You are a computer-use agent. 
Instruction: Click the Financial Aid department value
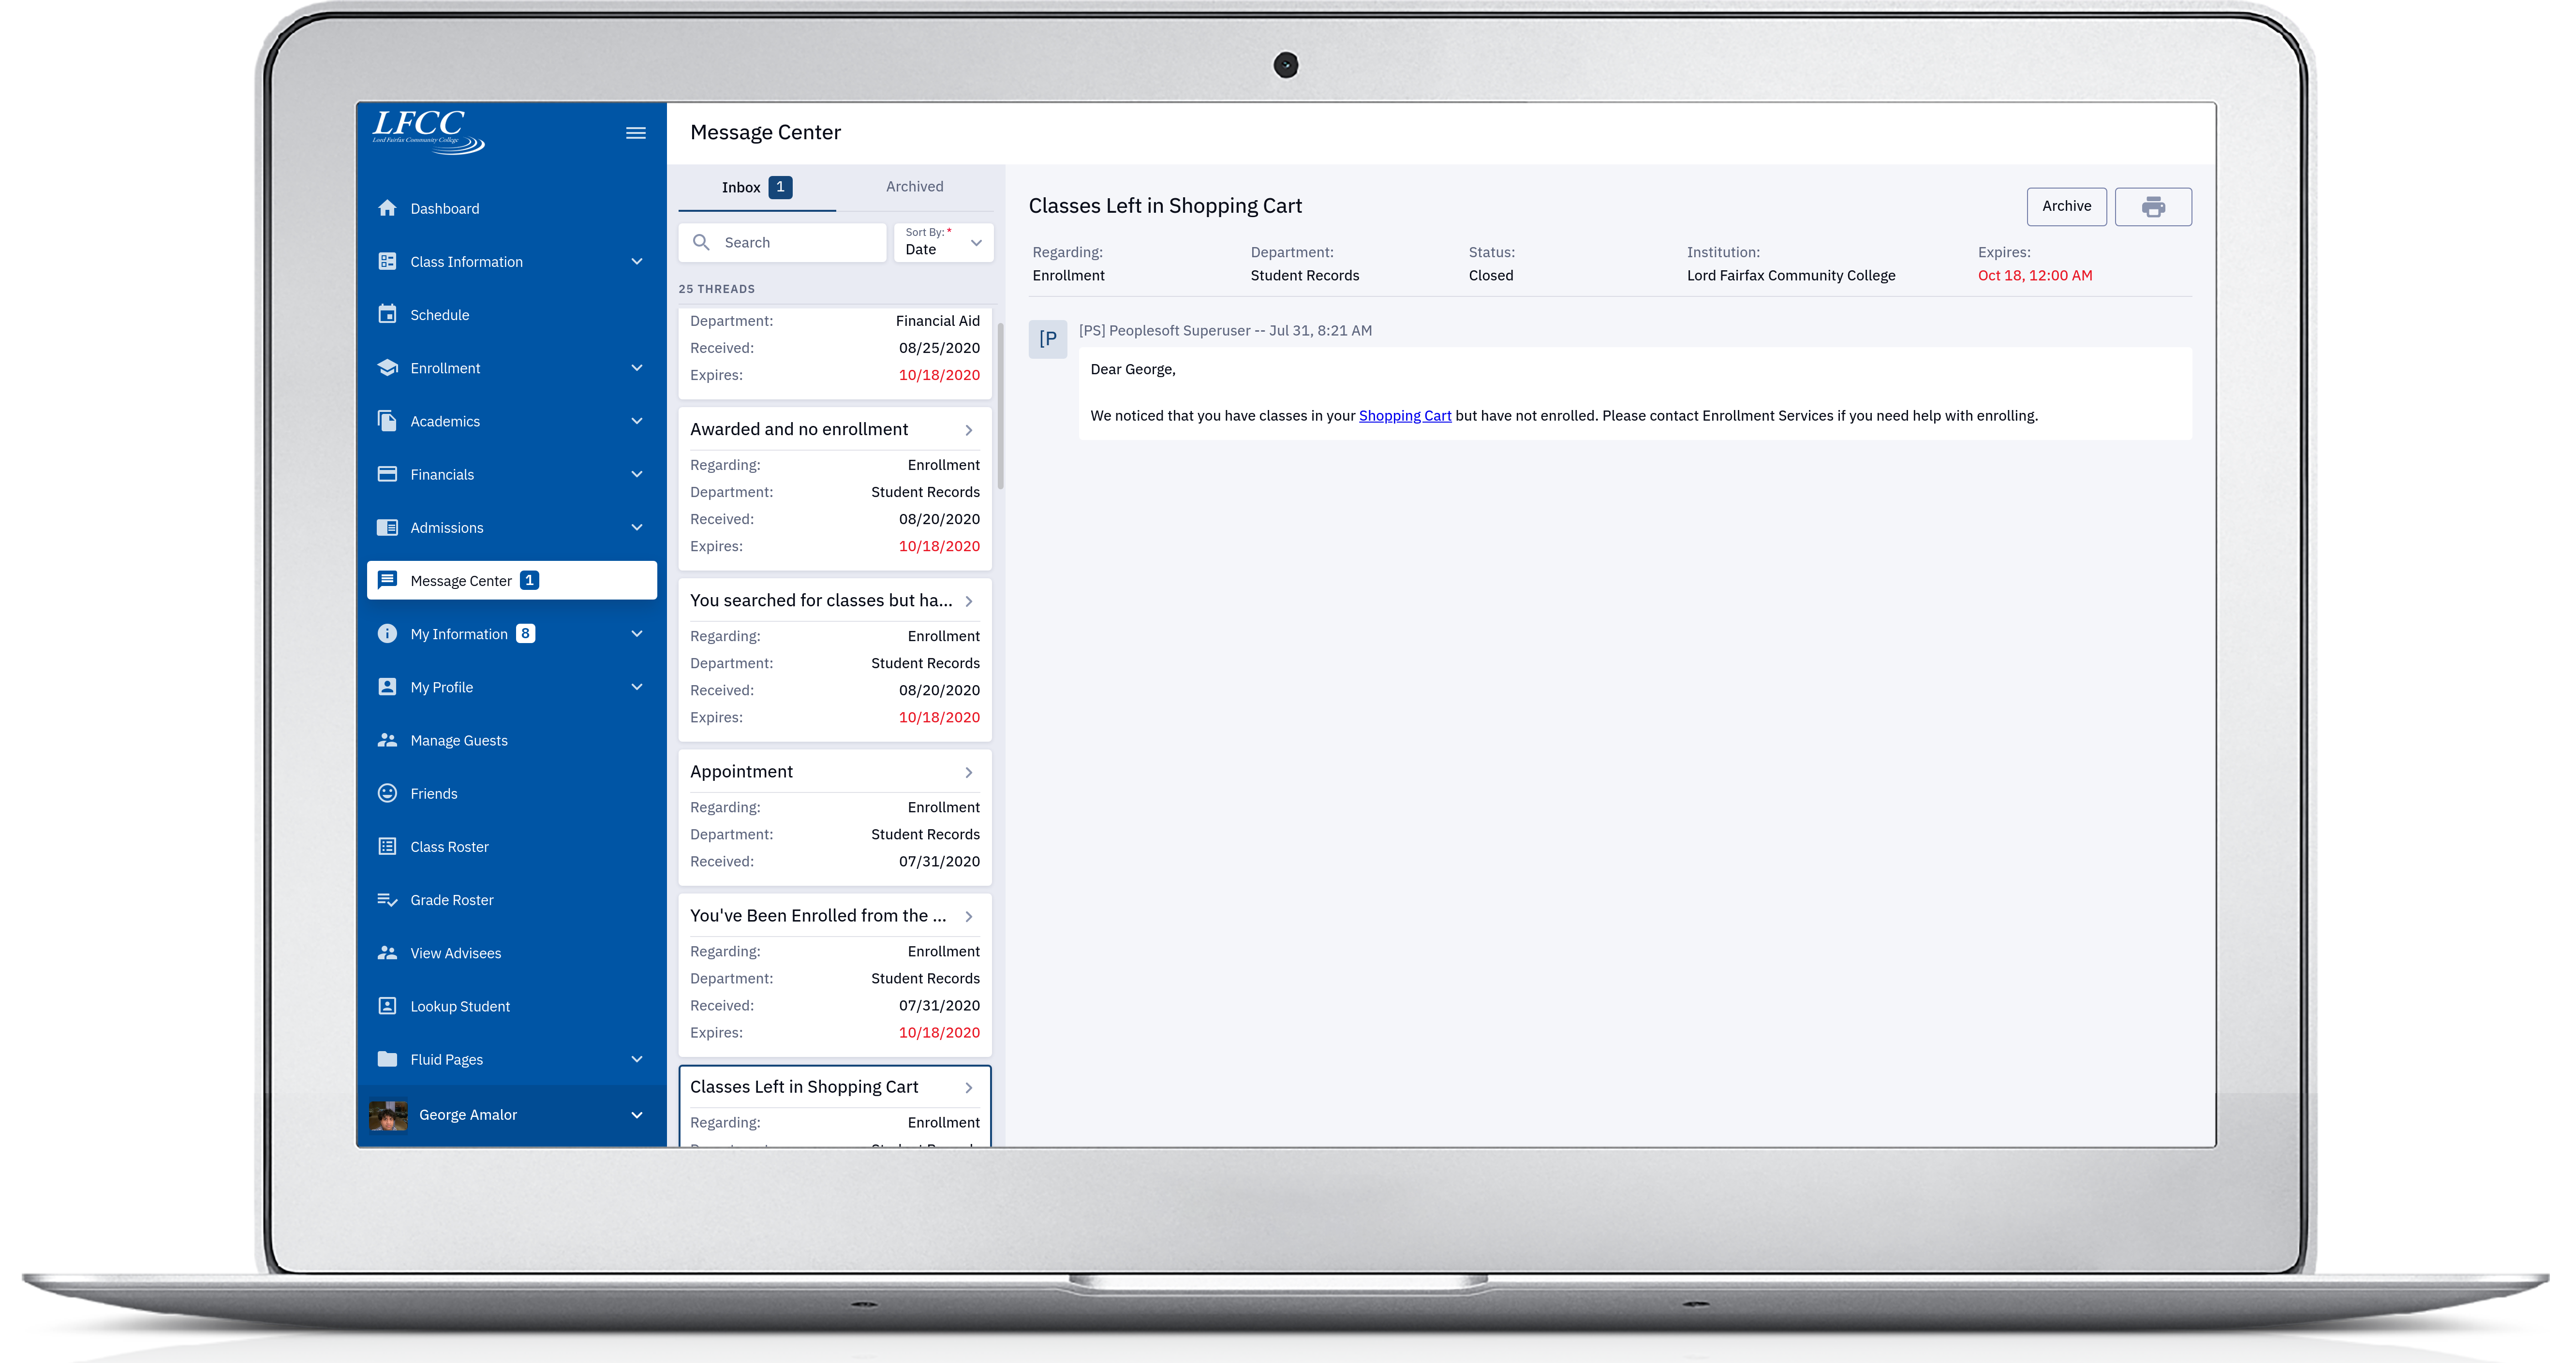[x=937, y=321]
